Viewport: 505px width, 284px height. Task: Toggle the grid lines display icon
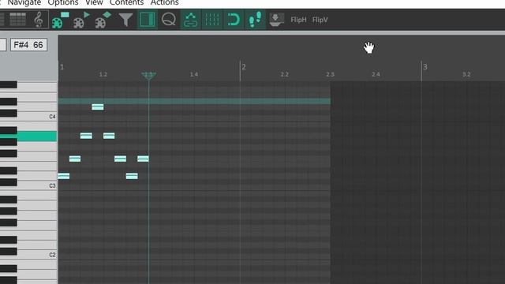pos(212,20)
